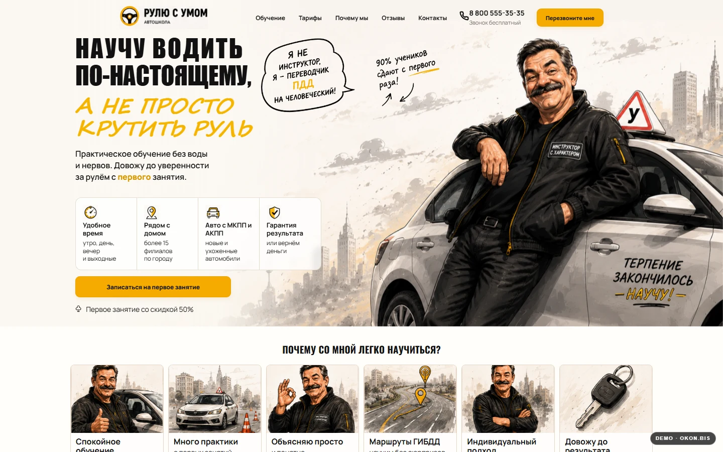Image resolution: width=723 pixels, height=452 pixels.
Task: Click the РУЛЮ С УМОМ logo text
Action: (x=176, y=13)
